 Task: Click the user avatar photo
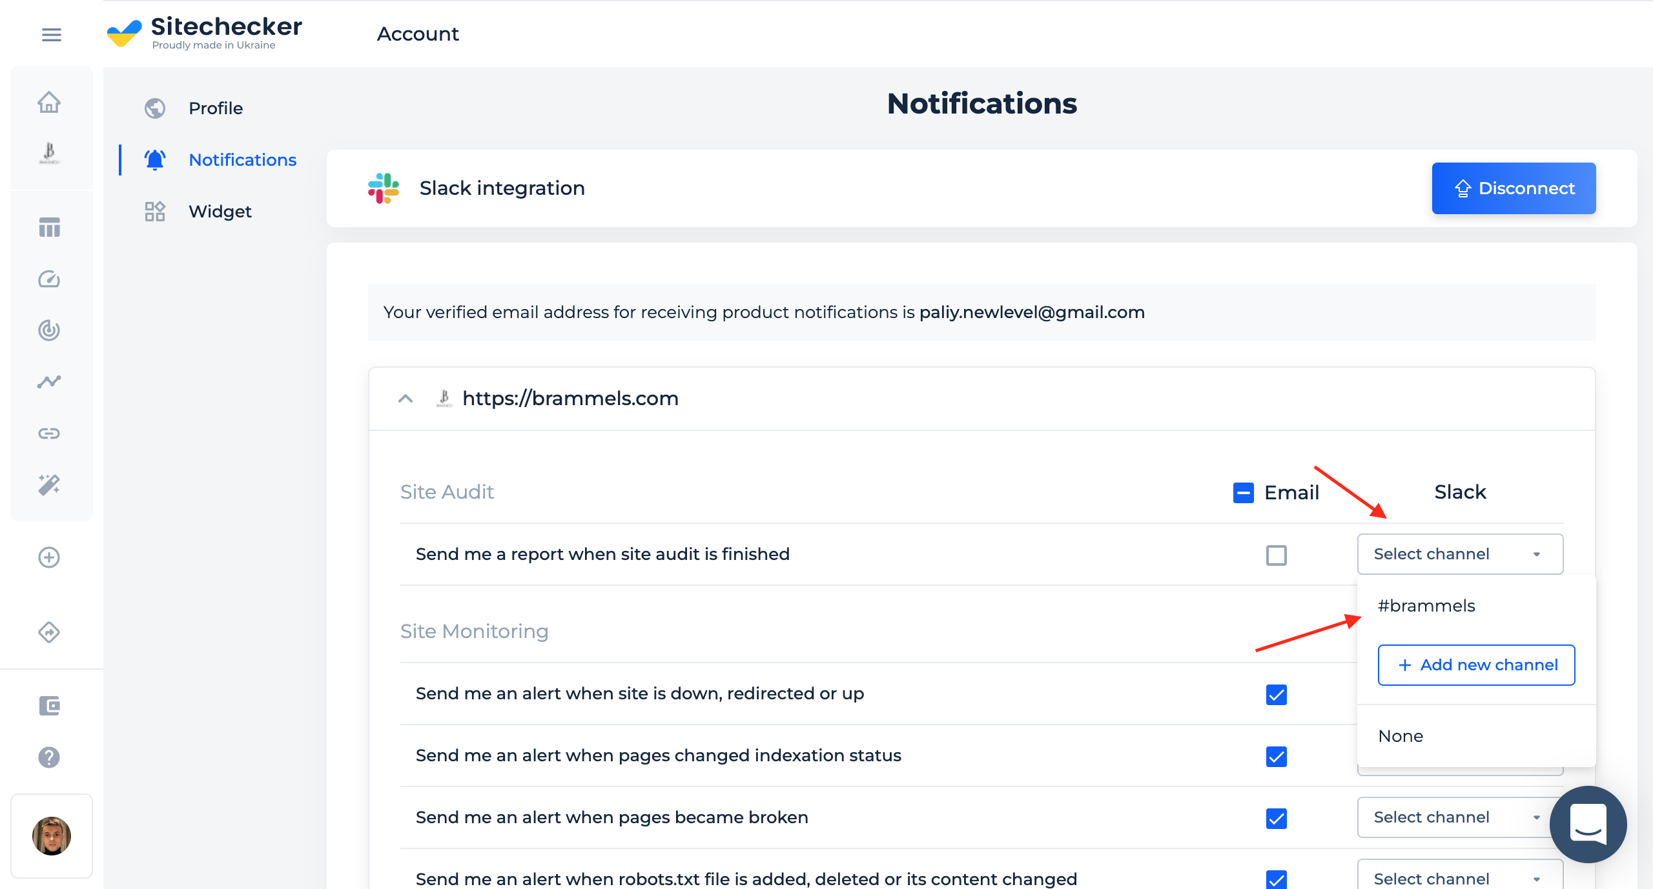point(52,836)
